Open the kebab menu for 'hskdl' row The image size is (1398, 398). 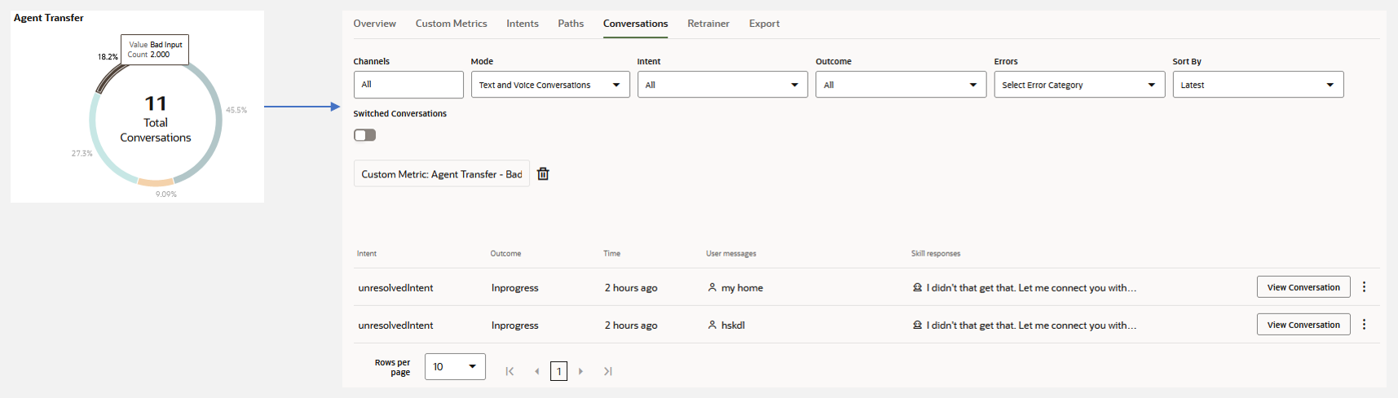point(1364,325)
